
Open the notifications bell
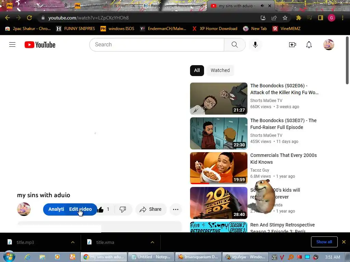pyautogui.click(x=309, y=45)
